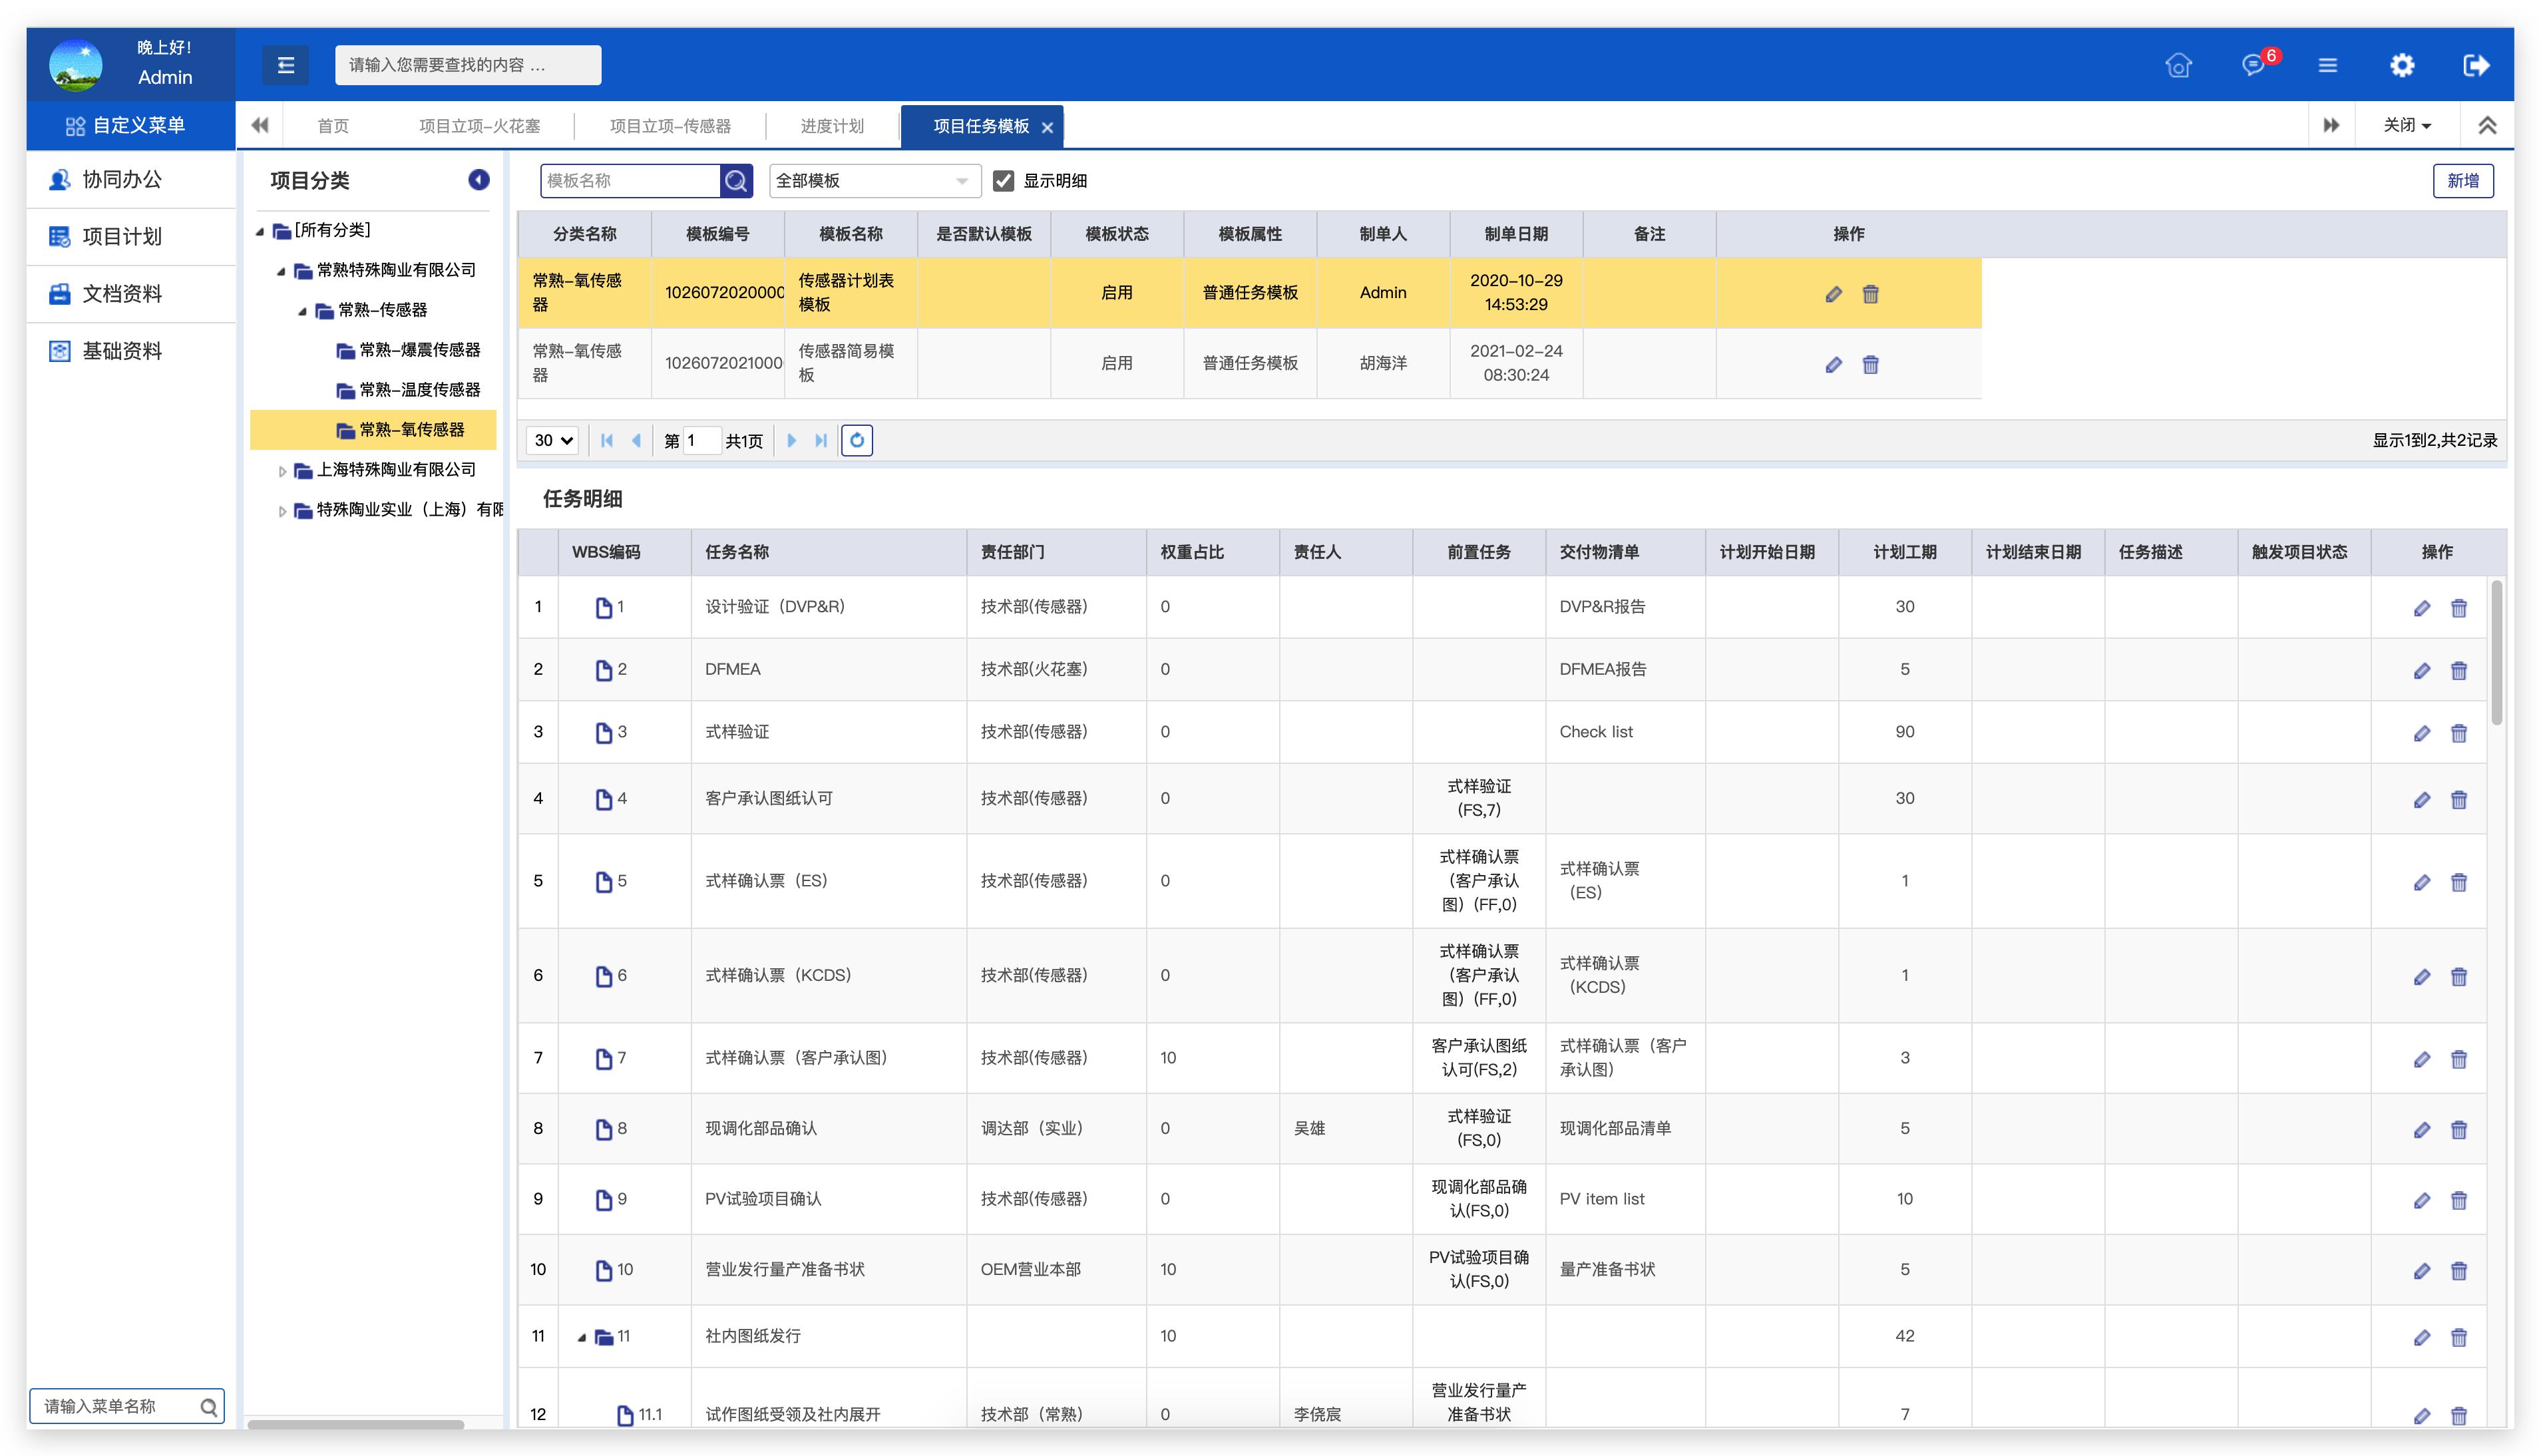This screenshot has height=1456, width=2541.
Task: Open the page size 30 dropdown
Action: tap(552, 440)
